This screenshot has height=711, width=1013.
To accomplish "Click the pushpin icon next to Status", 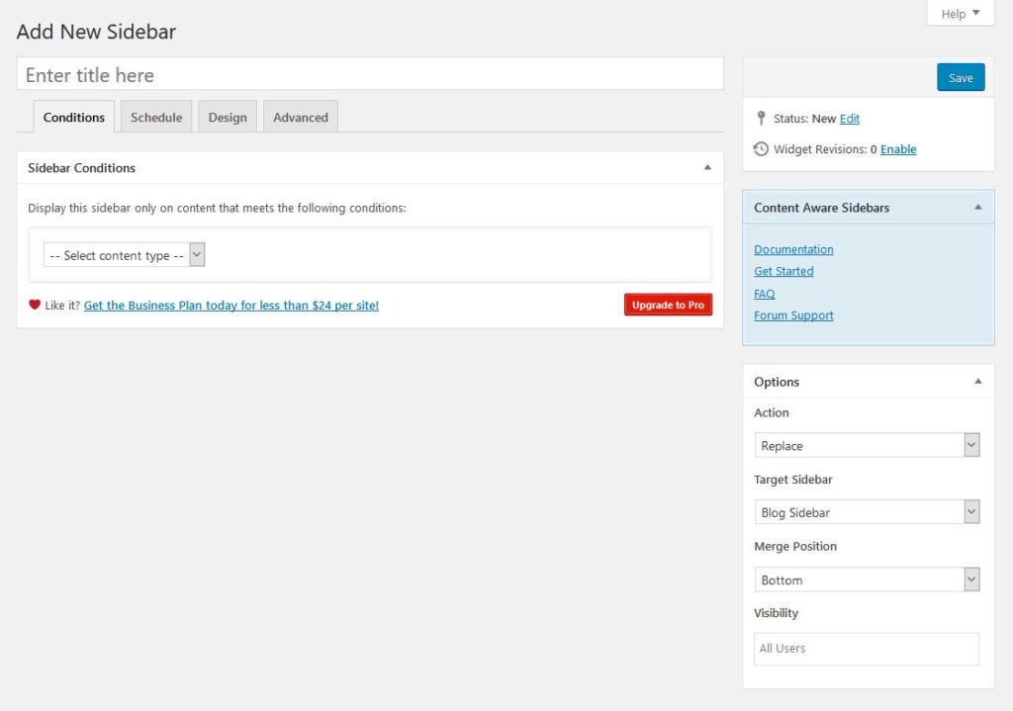I will pyautogui.click(x=761, y=119).
